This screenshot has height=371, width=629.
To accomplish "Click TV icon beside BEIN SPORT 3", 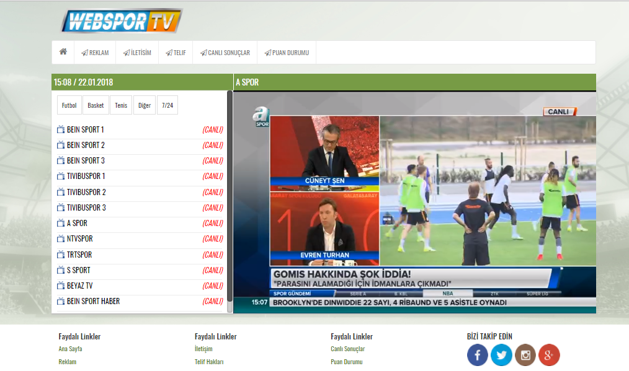I will pos(61,160).
